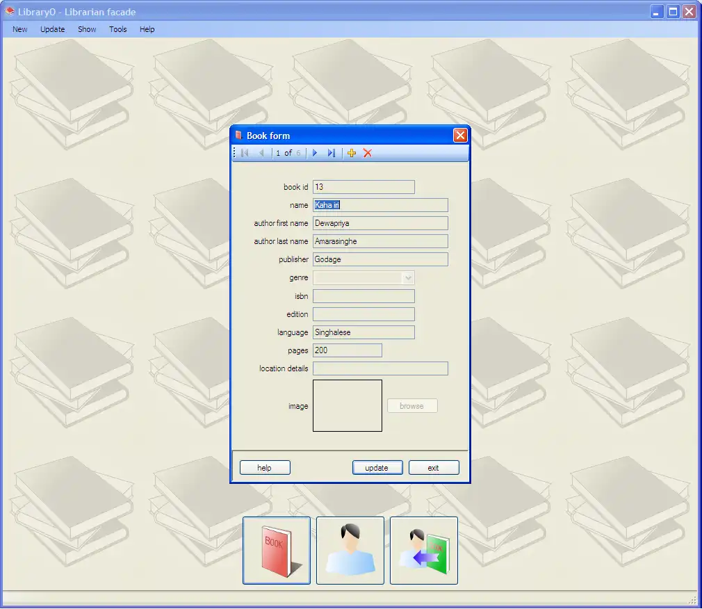Open the book lending shortcut icon
702x609 pixels.
click(424, 551)
